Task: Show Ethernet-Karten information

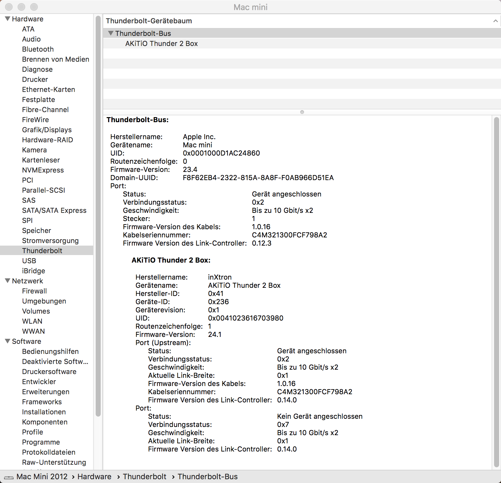Action: (48, 89)
